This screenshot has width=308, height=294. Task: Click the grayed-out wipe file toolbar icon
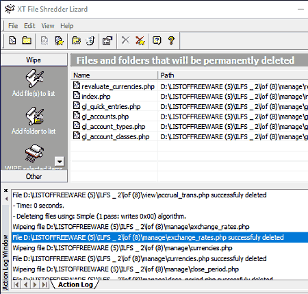44,40
